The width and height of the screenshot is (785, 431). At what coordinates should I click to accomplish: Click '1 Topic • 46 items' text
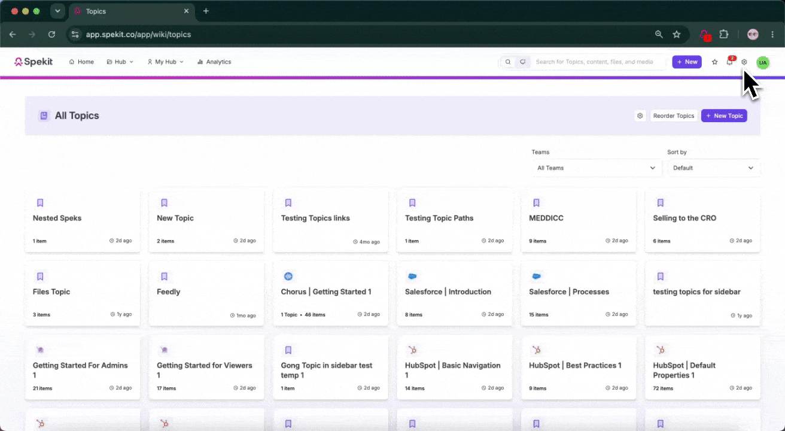pos(303,315)
